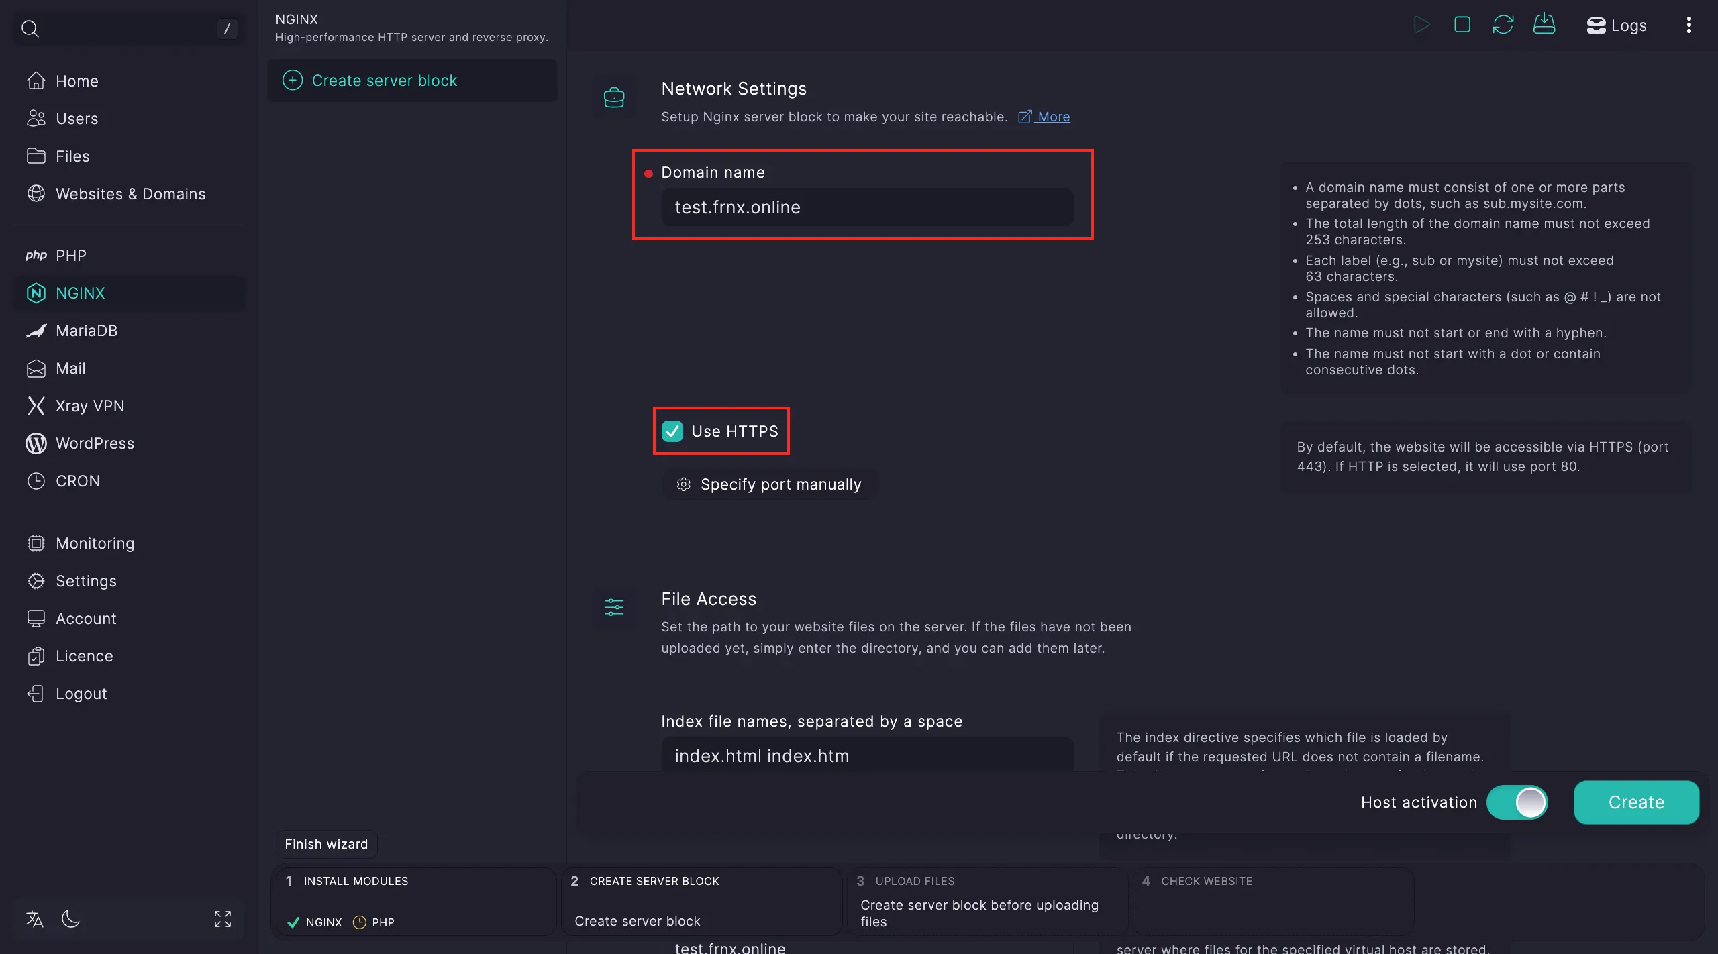
Task: Click the Monitoring chip icon
Action: [36, 543]
